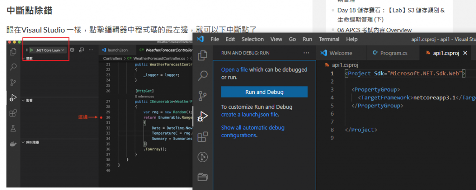Open the Go menu

[x=292, y=39]
